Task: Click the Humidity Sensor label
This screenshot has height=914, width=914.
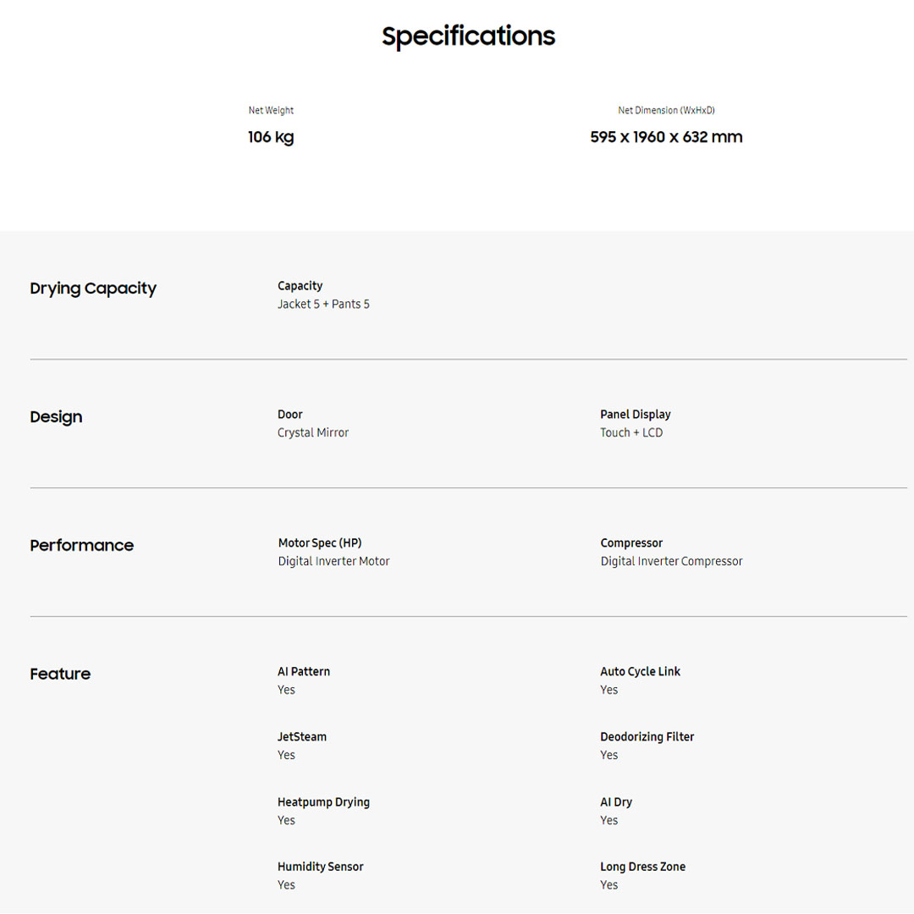Action: pos(320,867)
